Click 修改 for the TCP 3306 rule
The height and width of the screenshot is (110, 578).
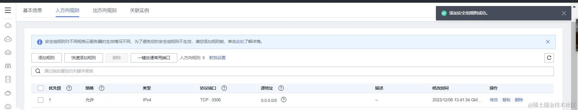[494, 100]
